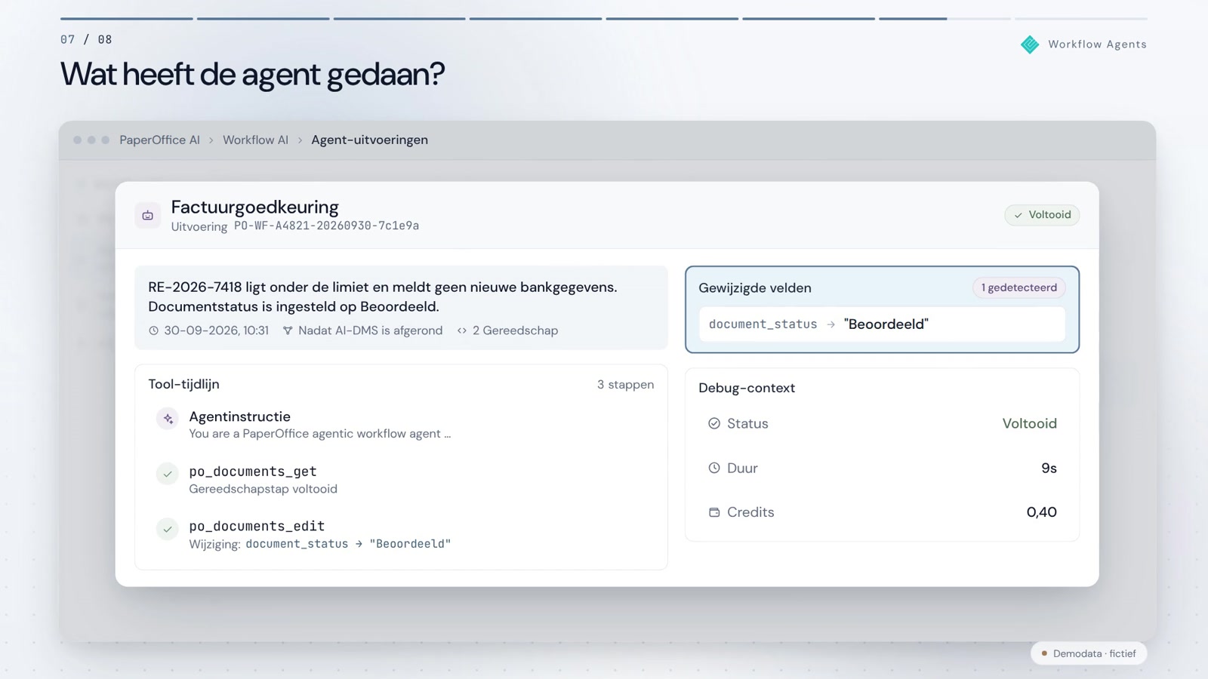Click the run ID PO-WF-A4821-20260930-7c1e9a
Image resolution: width=1208 pixels, height=679 pixels.
(326, 226)
